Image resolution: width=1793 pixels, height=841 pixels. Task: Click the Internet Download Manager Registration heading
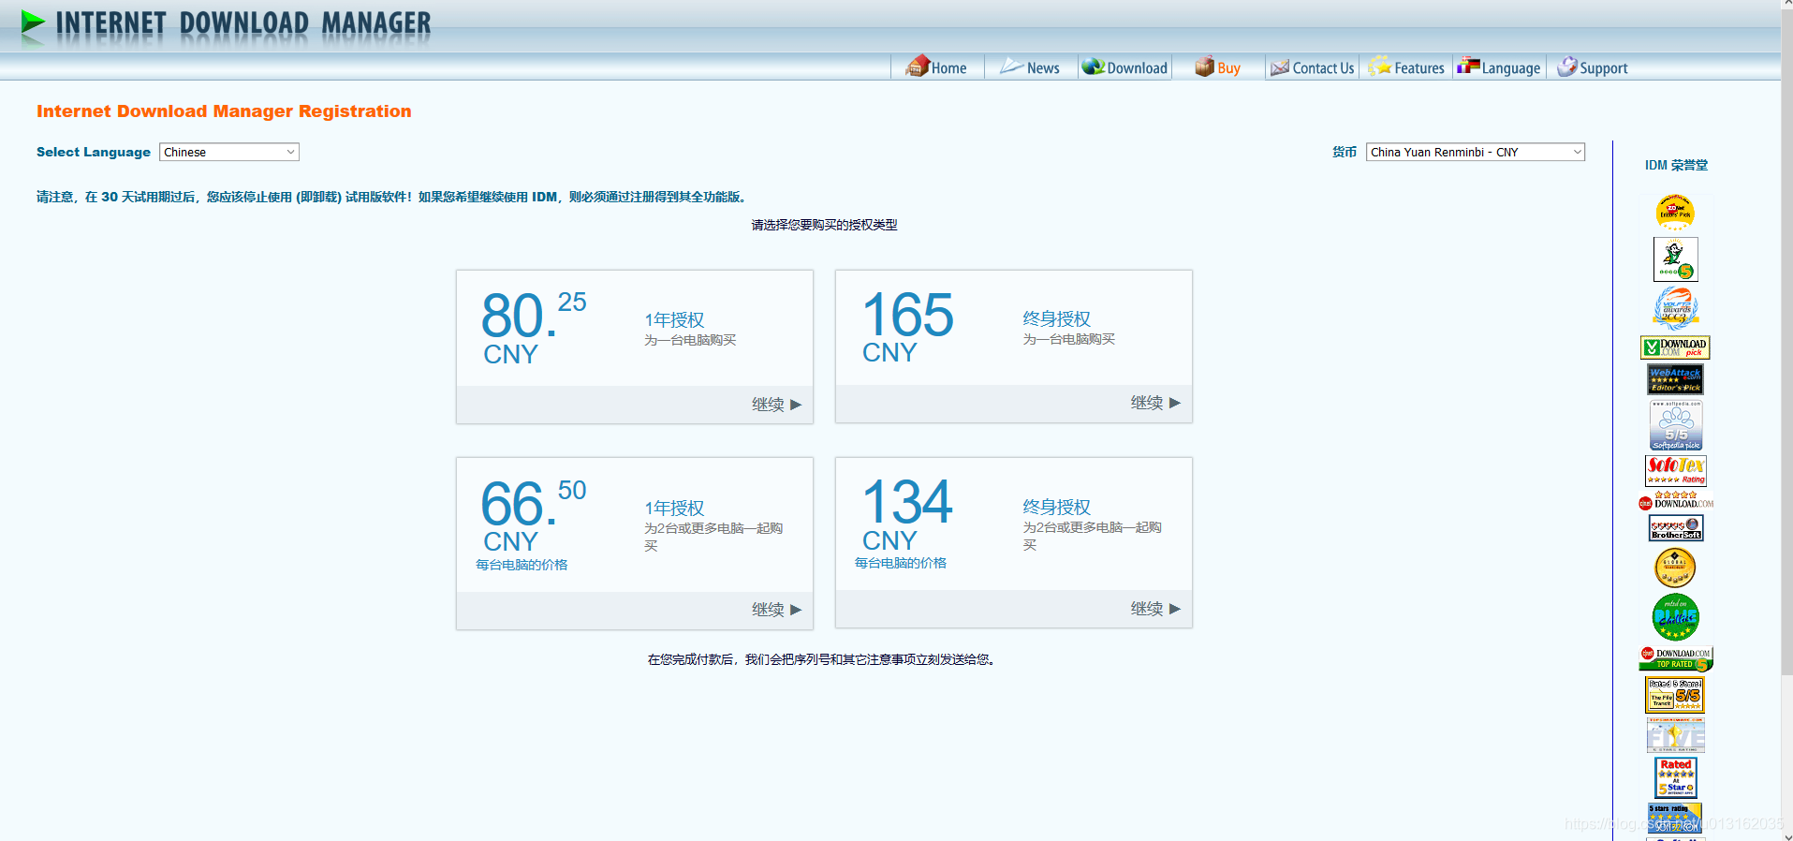[x=224, y=111]
